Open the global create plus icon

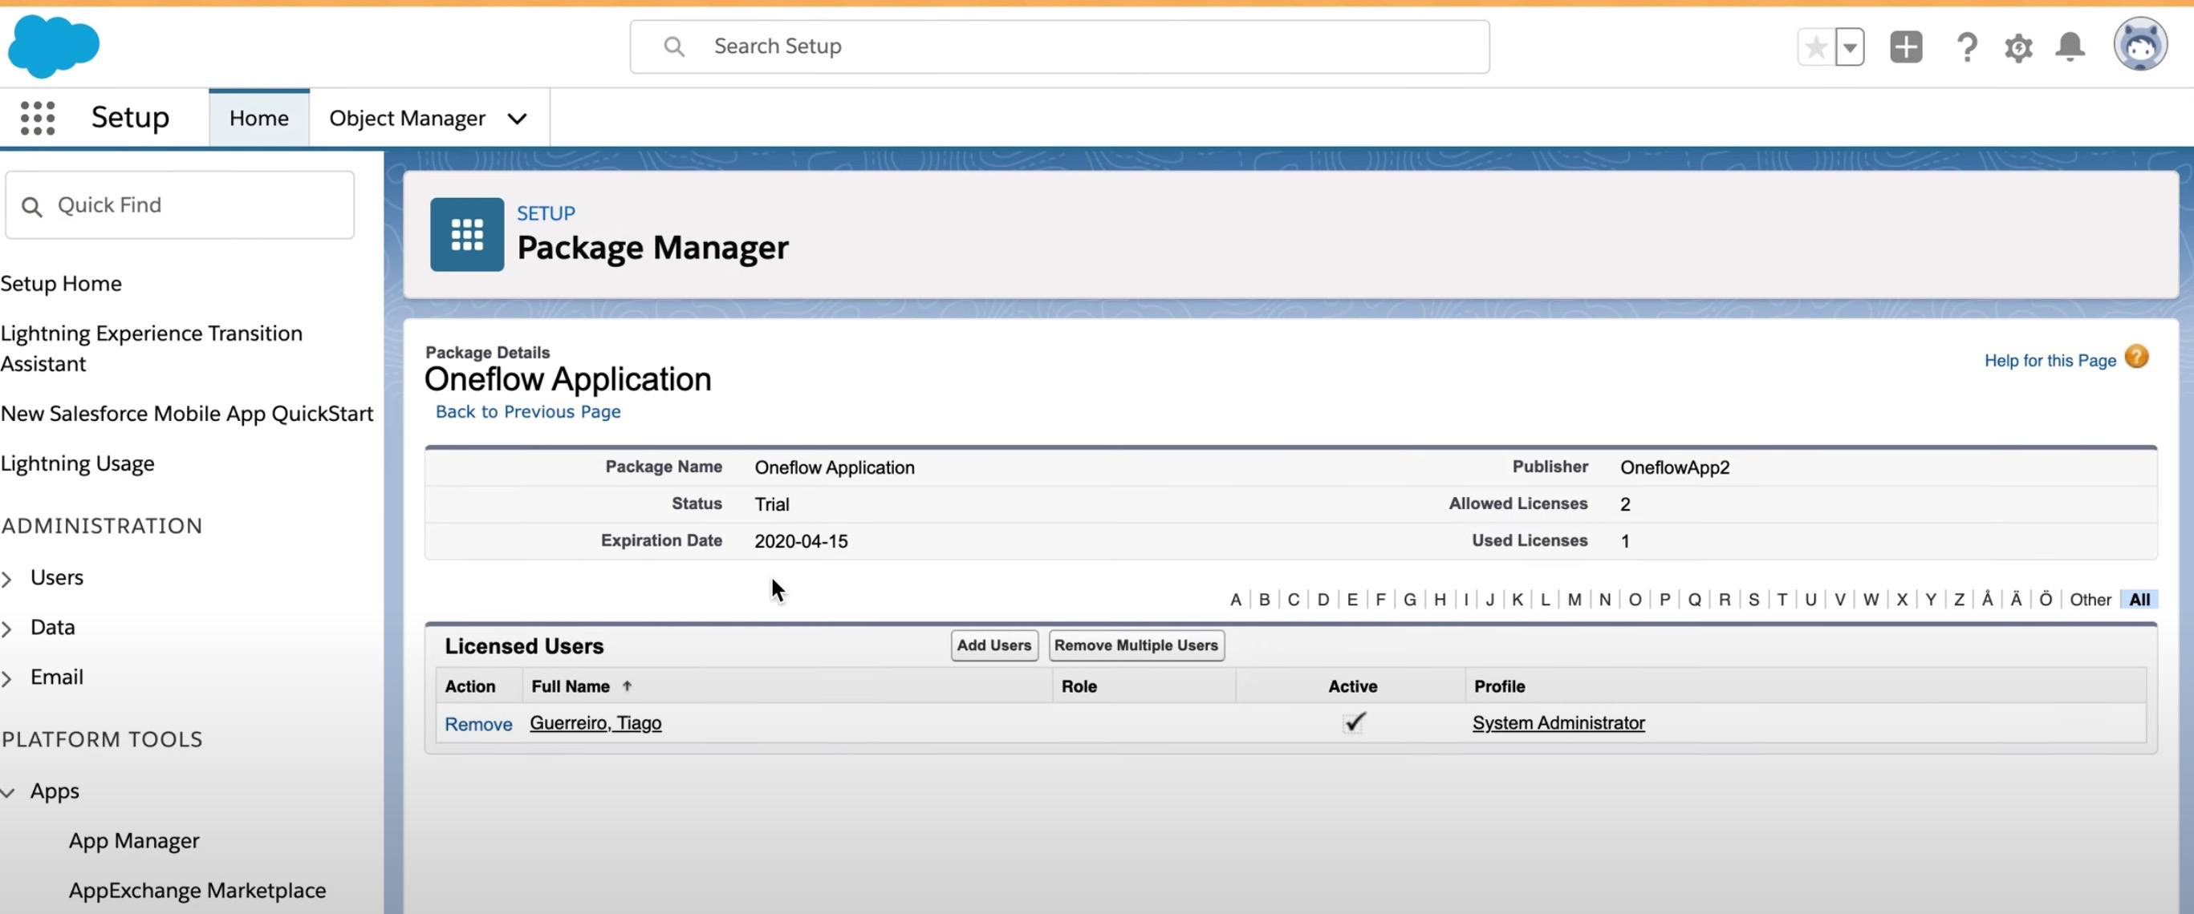(1907, 47)
